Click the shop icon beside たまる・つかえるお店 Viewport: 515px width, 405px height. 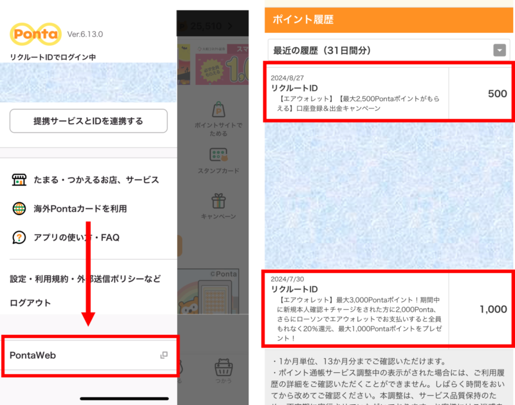pos(19,180)
